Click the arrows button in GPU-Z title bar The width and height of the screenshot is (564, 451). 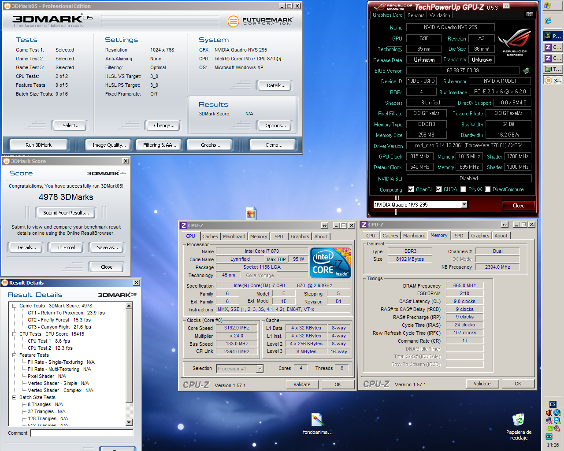pyautogui.click(x=506, y=6)
